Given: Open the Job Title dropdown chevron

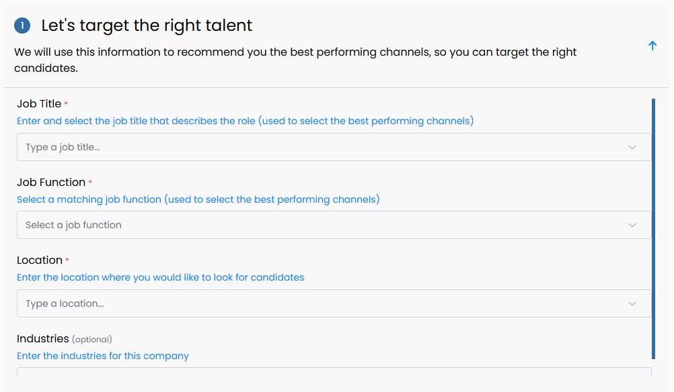Looking at the screenshot, I should click(632, 147).
